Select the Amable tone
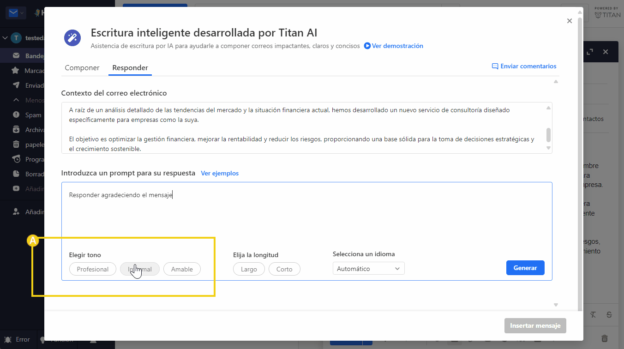This screenshot has height=349, width=624. (182, 269)
